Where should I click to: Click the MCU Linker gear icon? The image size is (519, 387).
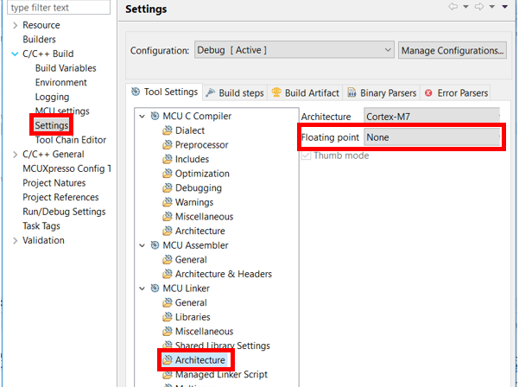click(155, 288)
